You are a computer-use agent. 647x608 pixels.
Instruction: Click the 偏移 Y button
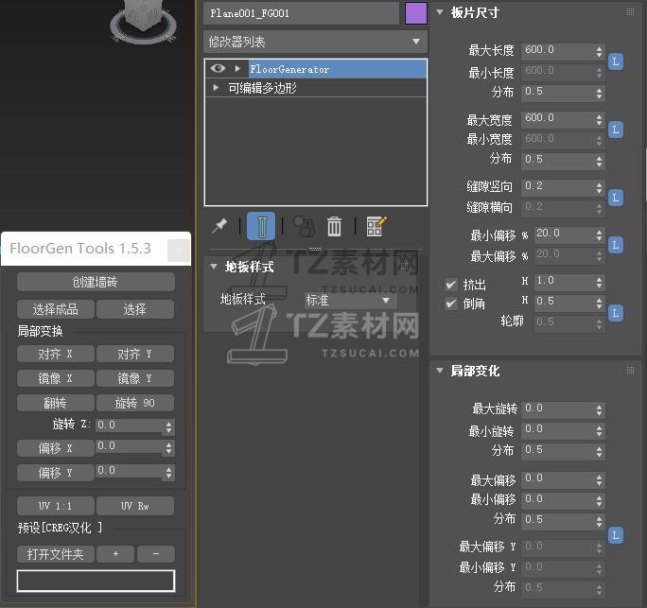(x=56, y=473)
